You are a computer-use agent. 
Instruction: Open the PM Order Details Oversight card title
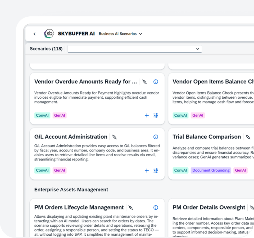point(209,208)
